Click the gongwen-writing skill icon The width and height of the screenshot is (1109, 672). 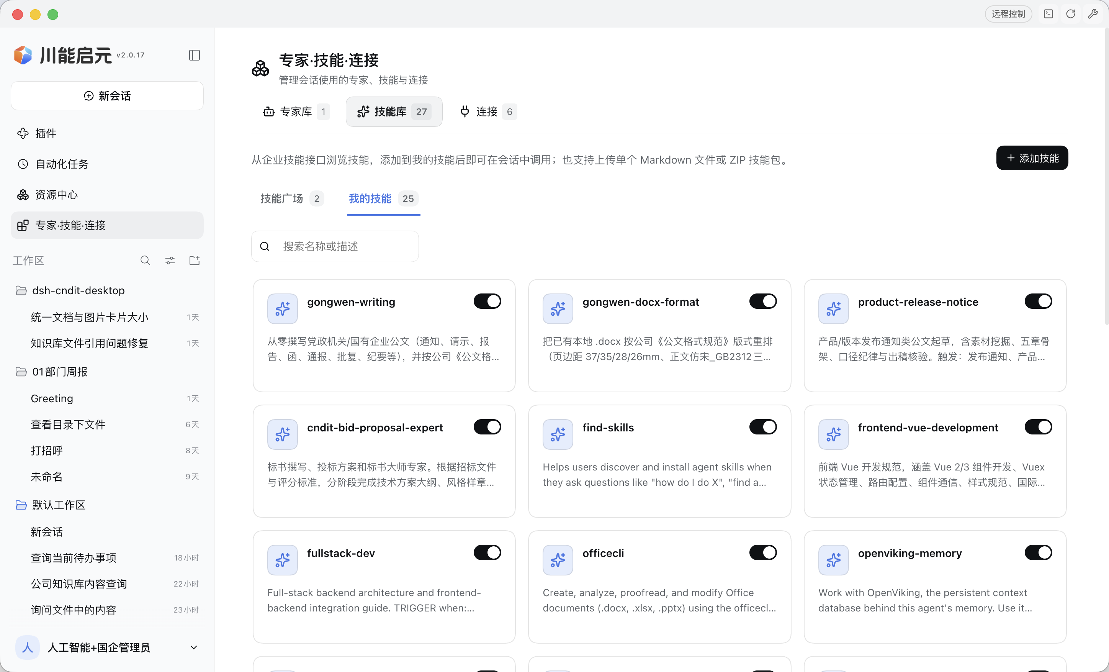click(x=283, y=308)
